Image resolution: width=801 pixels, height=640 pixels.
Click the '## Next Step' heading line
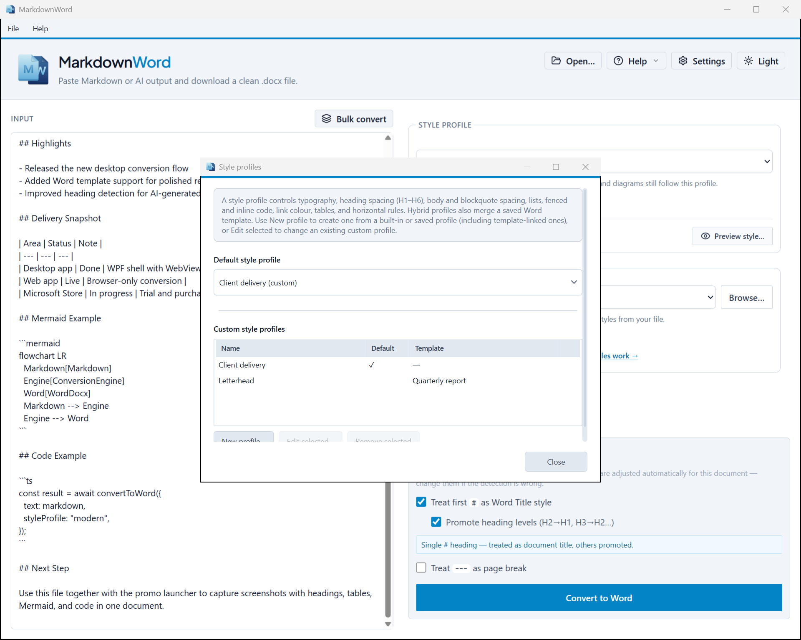44,568
